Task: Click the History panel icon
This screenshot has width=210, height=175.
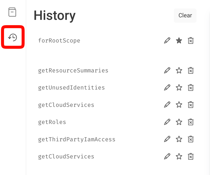Action: click(13, 37)
